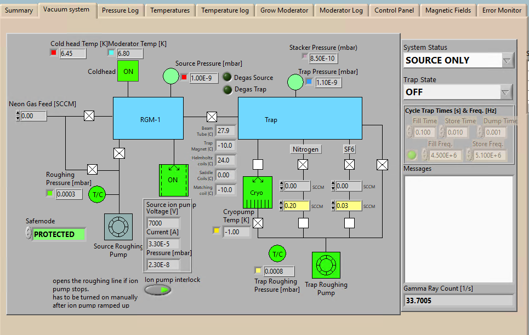
Task: Click the valve below the Nitrogen label
Action: pos(303,164)
